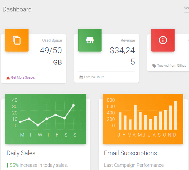
Task: Click the green up arrow beside 55%
Action: point(8,165)
